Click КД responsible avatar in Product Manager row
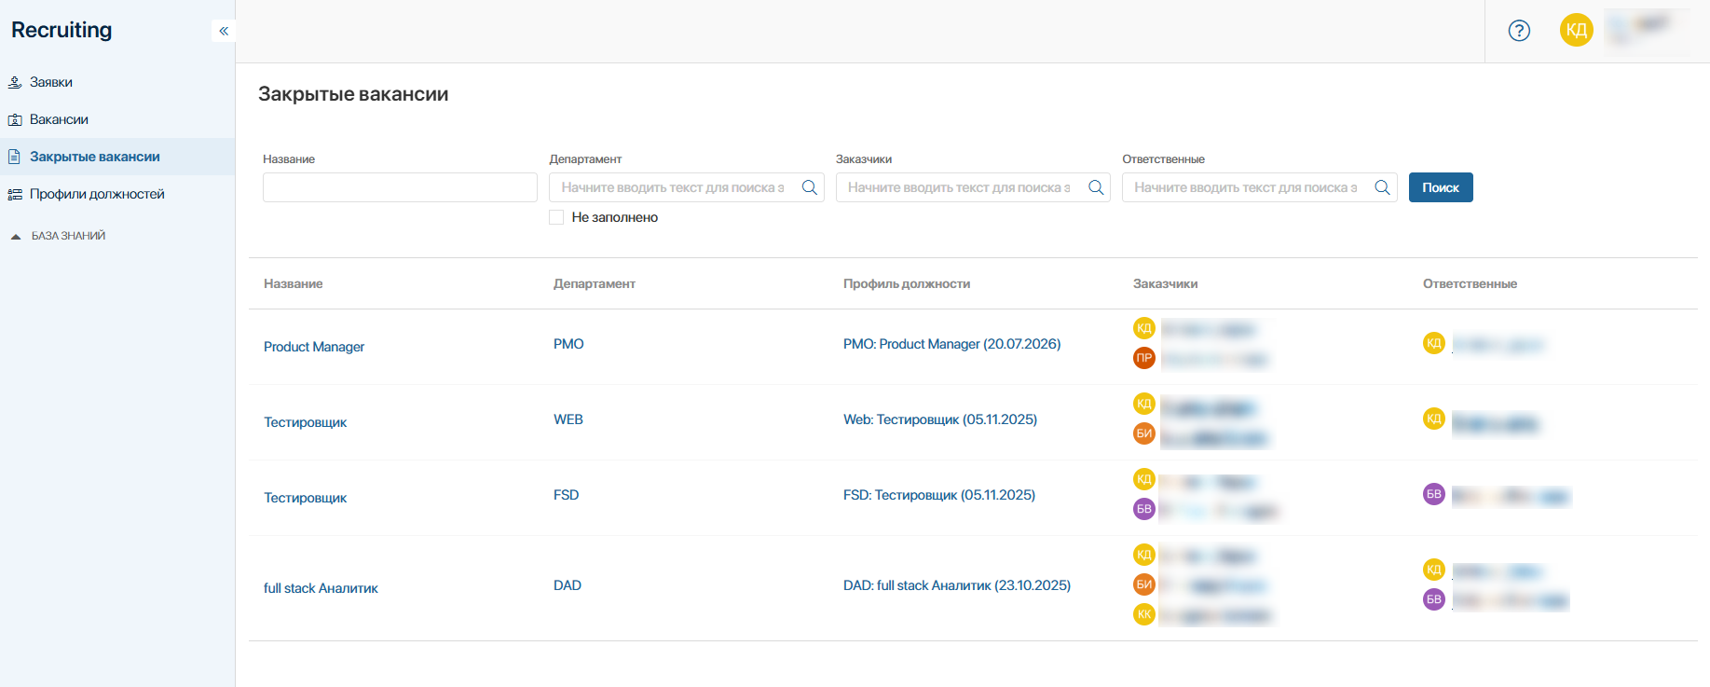This screenshot has width=1710, height=687. [x=1434, y=343]
